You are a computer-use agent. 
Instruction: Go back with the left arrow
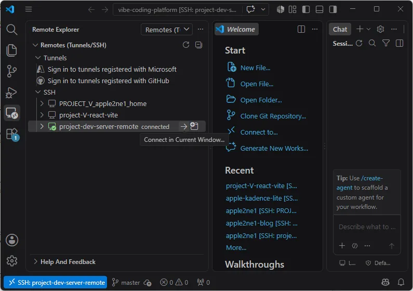[91, 10]
